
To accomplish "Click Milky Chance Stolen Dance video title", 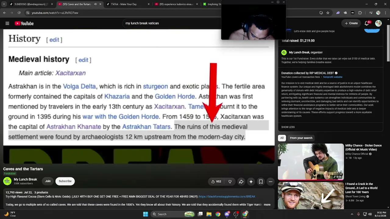I will click(x=363, y=148).
